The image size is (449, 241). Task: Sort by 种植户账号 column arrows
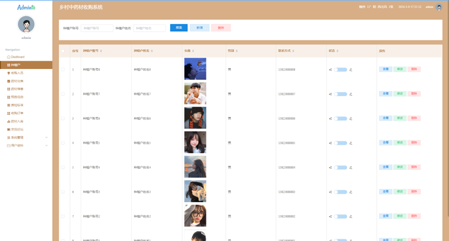(101, 51)
